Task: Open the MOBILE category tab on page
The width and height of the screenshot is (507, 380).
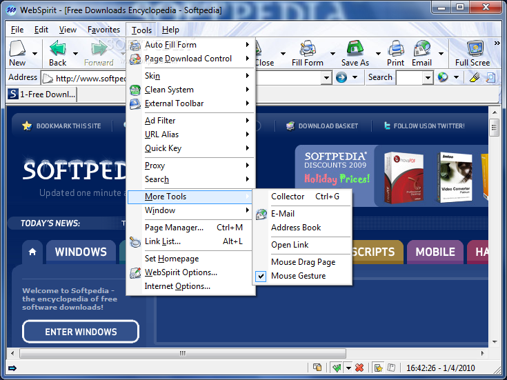Action: 435,252
